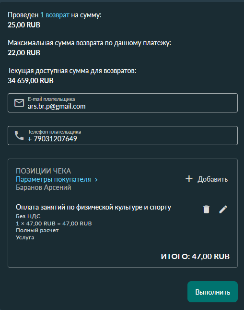Delete the receipt item with trash icon
The height and width of the screenshot is (310, 244).
(x=206, y=210)
